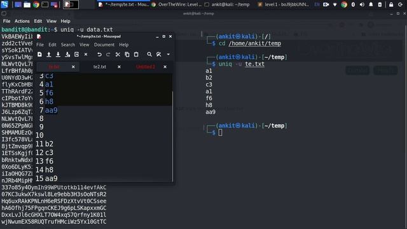This screenshot has height=229, width=407.
Task: Click the Cut scissors icon in Mousepad
Action: coord(118,54)
